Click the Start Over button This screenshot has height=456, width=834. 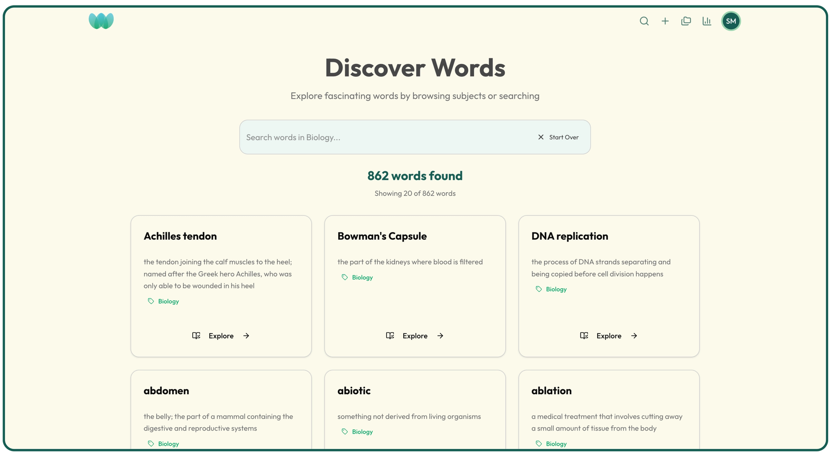coord(563,137)
